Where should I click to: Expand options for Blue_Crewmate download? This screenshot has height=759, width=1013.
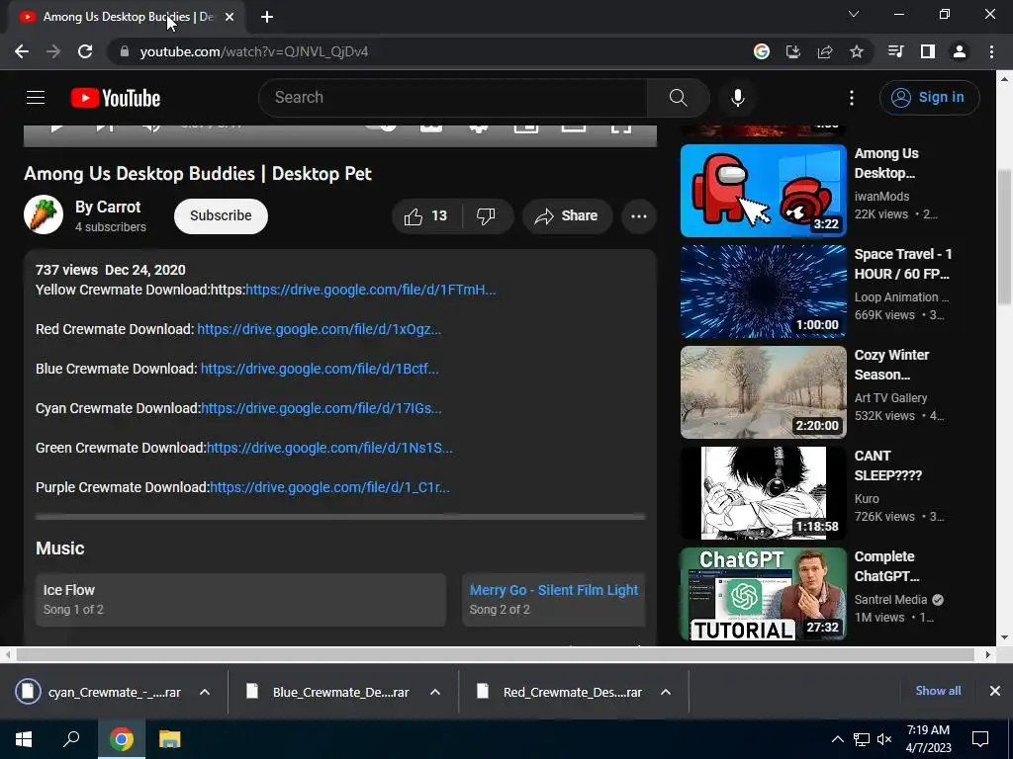pos(435,692)
